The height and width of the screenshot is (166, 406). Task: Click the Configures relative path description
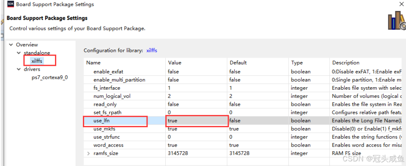click(367, 112)
